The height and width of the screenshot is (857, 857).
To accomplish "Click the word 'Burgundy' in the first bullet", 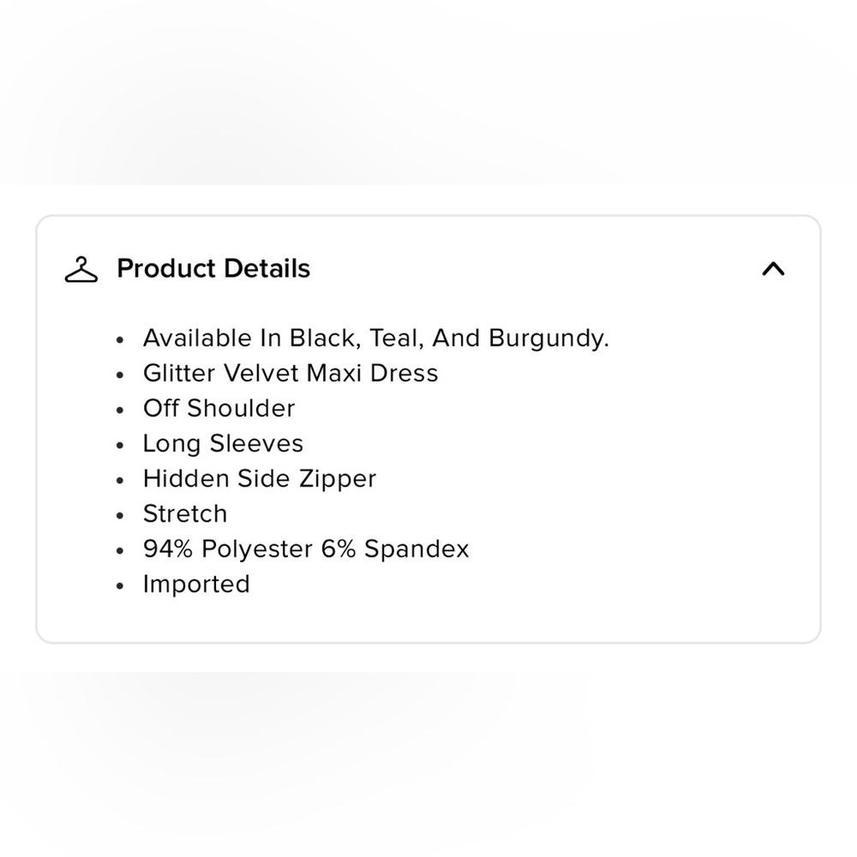I will click(547, 339).
